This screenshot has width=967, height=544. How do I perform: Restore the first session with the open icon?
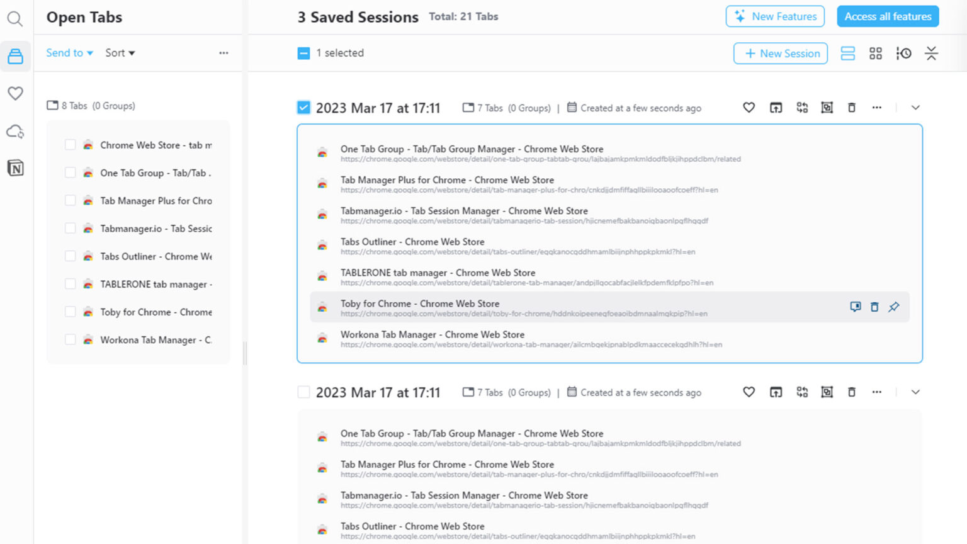pos(776,108)
